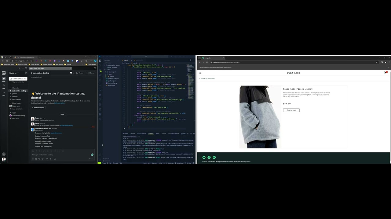This screenshot has height=219, width=391.
Task: Open the Slack user avatar menu
Action: (4, 159)
